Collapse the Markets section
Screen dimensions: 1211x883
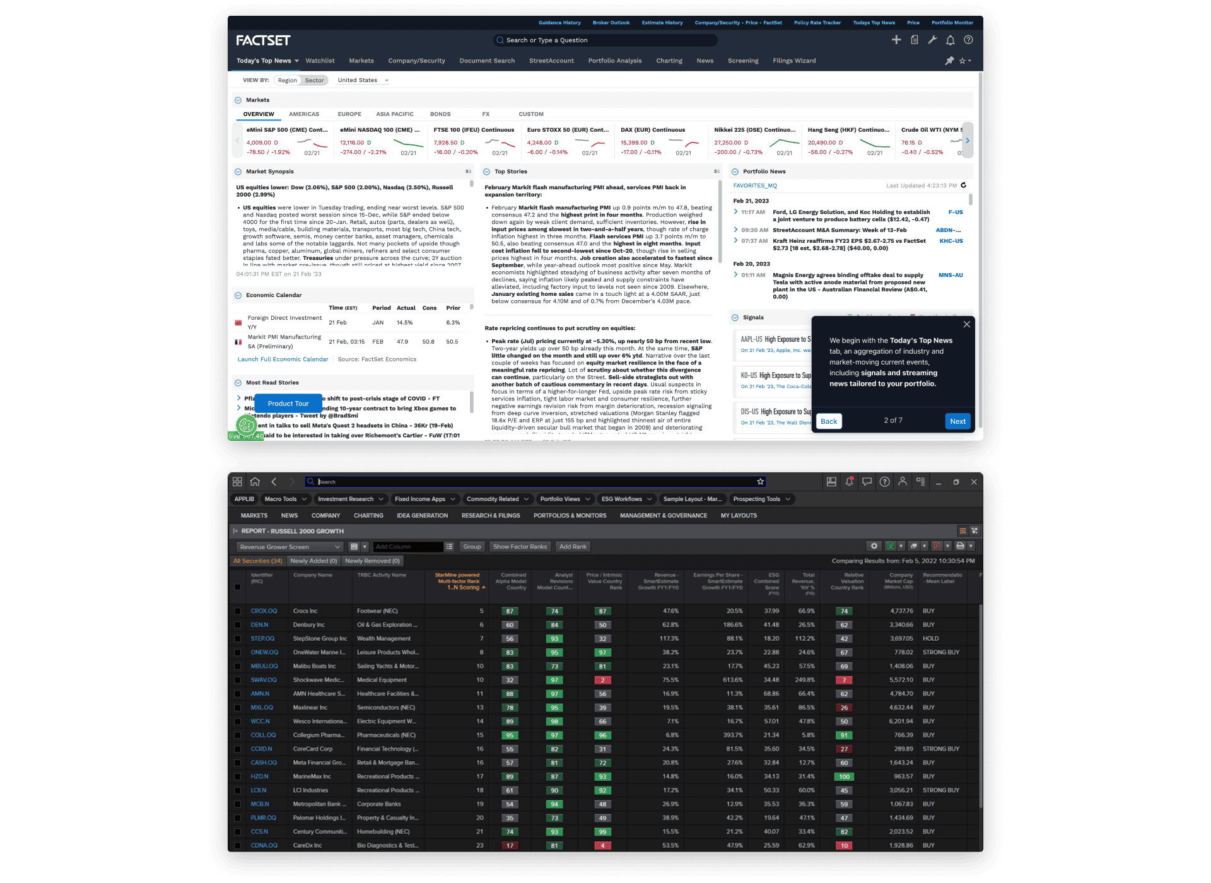(238, 100)
